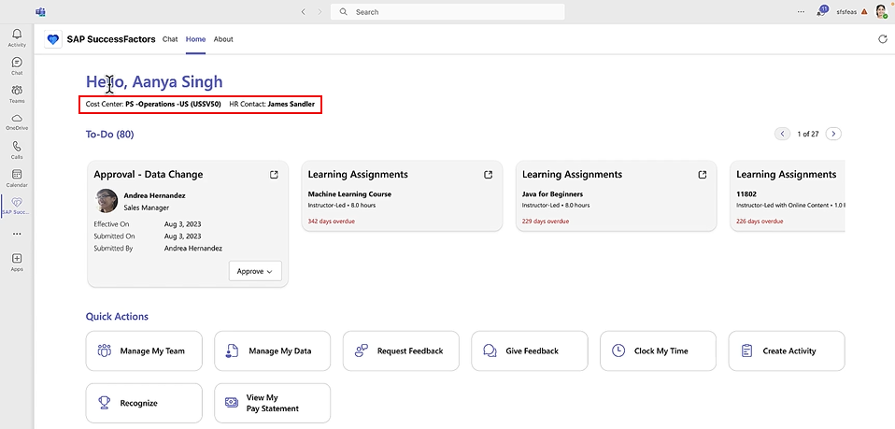Open Calls in the sidebar
Viewport: 895px width, 429px height.
pyautogui.click(x=17, y=150)
